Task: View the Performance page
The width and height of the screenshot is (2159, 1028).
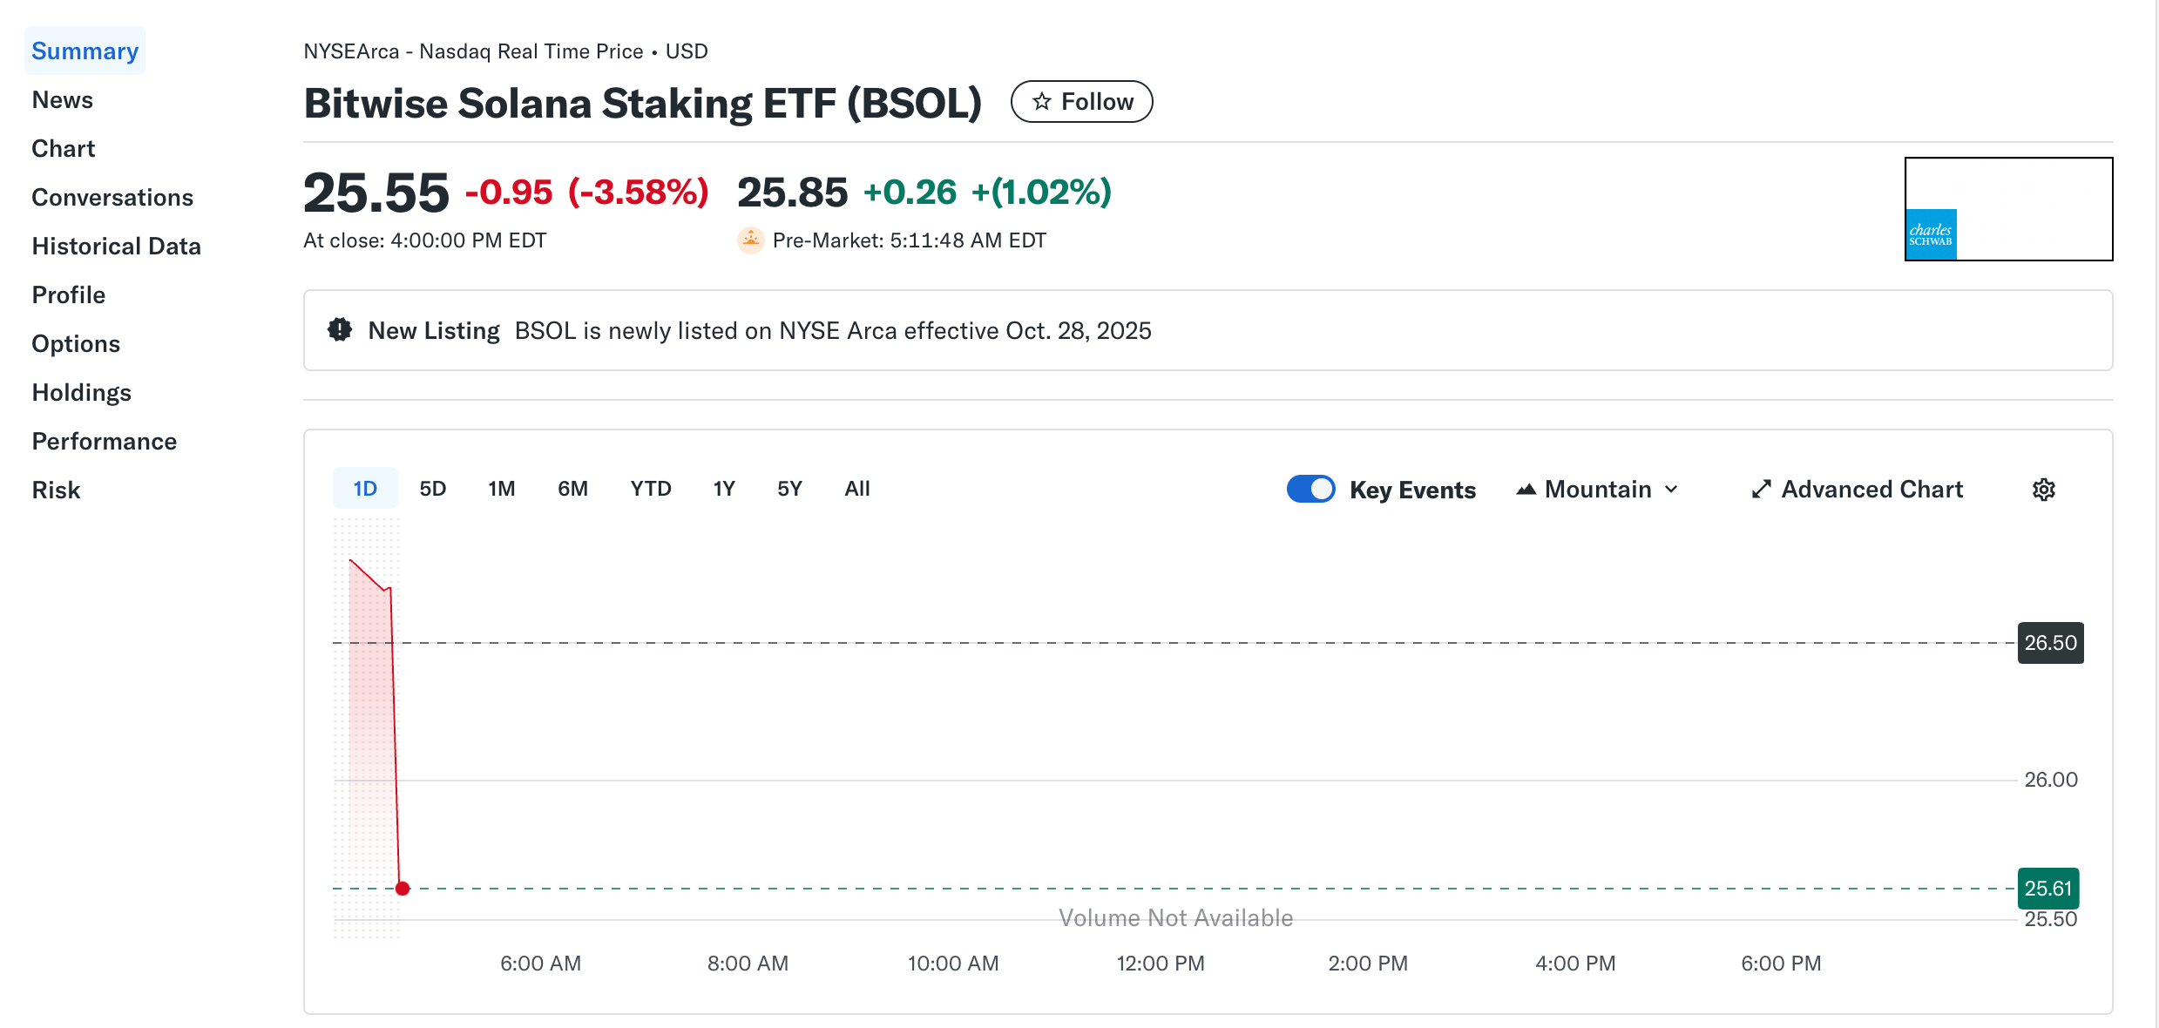Action: tap(104, 441)
